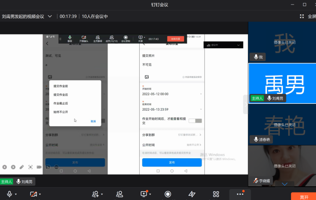This screenshot has height=200, width=316.
Task: Click 静音 mute in shared floating toolbar
Action: point(70,39)
